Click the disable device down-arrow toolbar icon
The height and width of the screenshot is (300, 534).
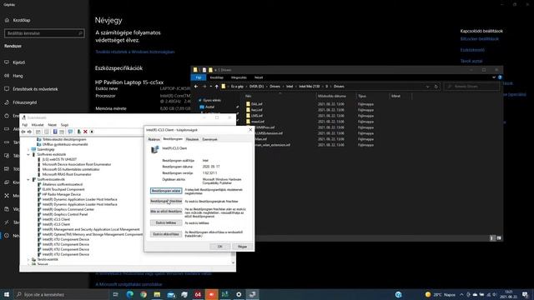(92, 132)
